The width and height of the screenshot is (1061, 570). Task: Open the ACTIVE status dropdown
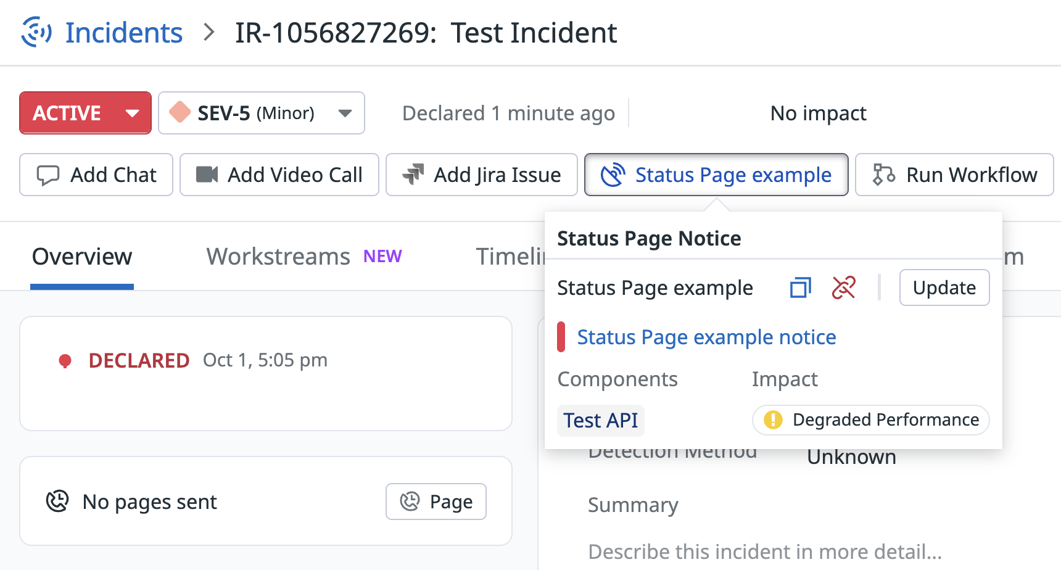pos(85,113)
